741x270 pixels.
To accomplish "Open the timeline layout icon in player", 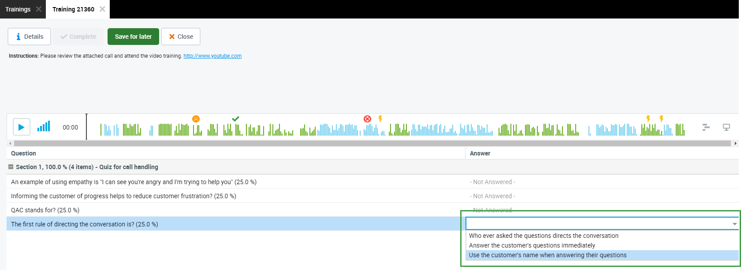I will (706, 127).
